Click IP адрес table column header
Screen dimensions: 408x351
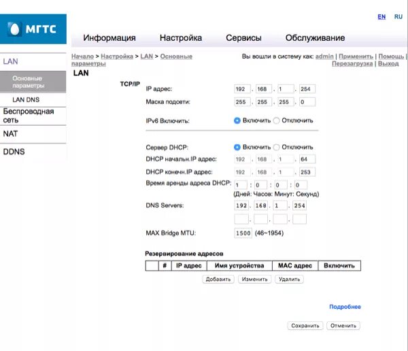click(x=189, y=265)
